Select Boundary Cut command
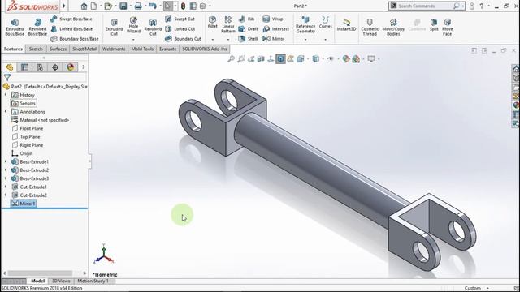 pos(183,39)
